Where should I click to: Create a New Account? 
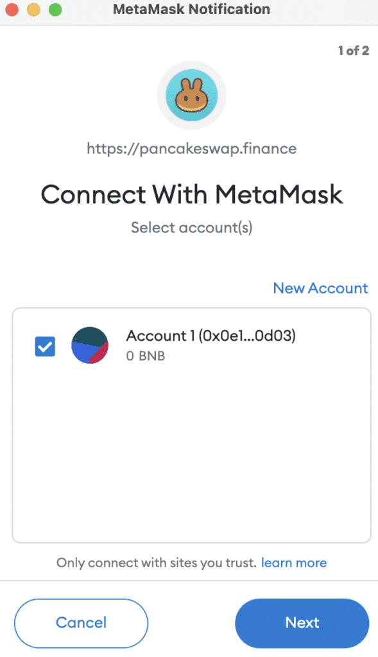pyautogui.click(x=320, y=288)
